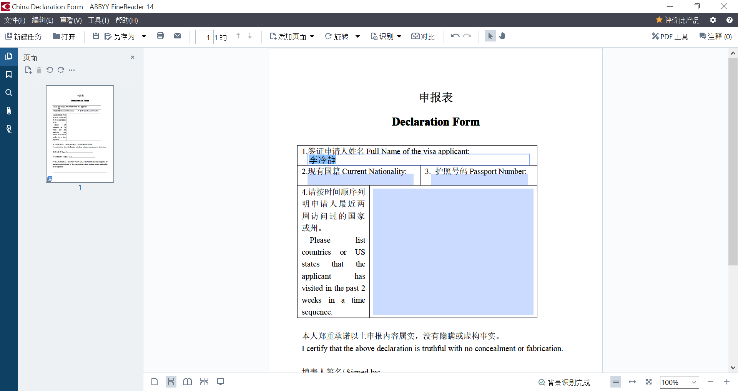The height and width of the screenshot is (391, 738).
Task: Switch to one-page view mode
Action: pos(155,382)
